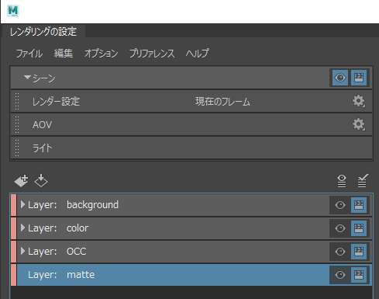Click the レンダー設定 row drag handle
379x299 pixels.
pos(17,101)
